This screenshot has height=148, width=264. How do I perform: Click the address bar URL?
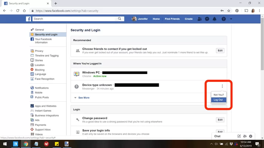click(67, 11)
